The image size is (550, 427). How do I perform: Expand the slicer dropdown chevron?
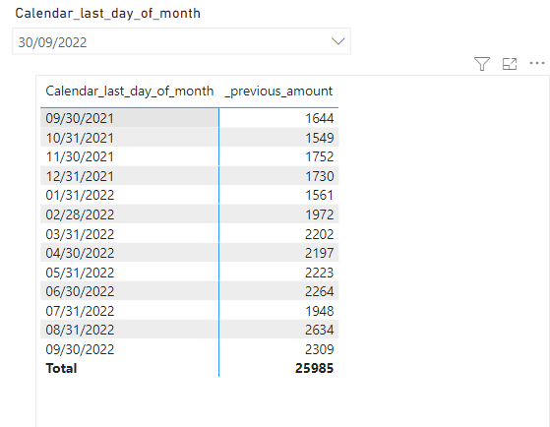[x=338, y=41]
